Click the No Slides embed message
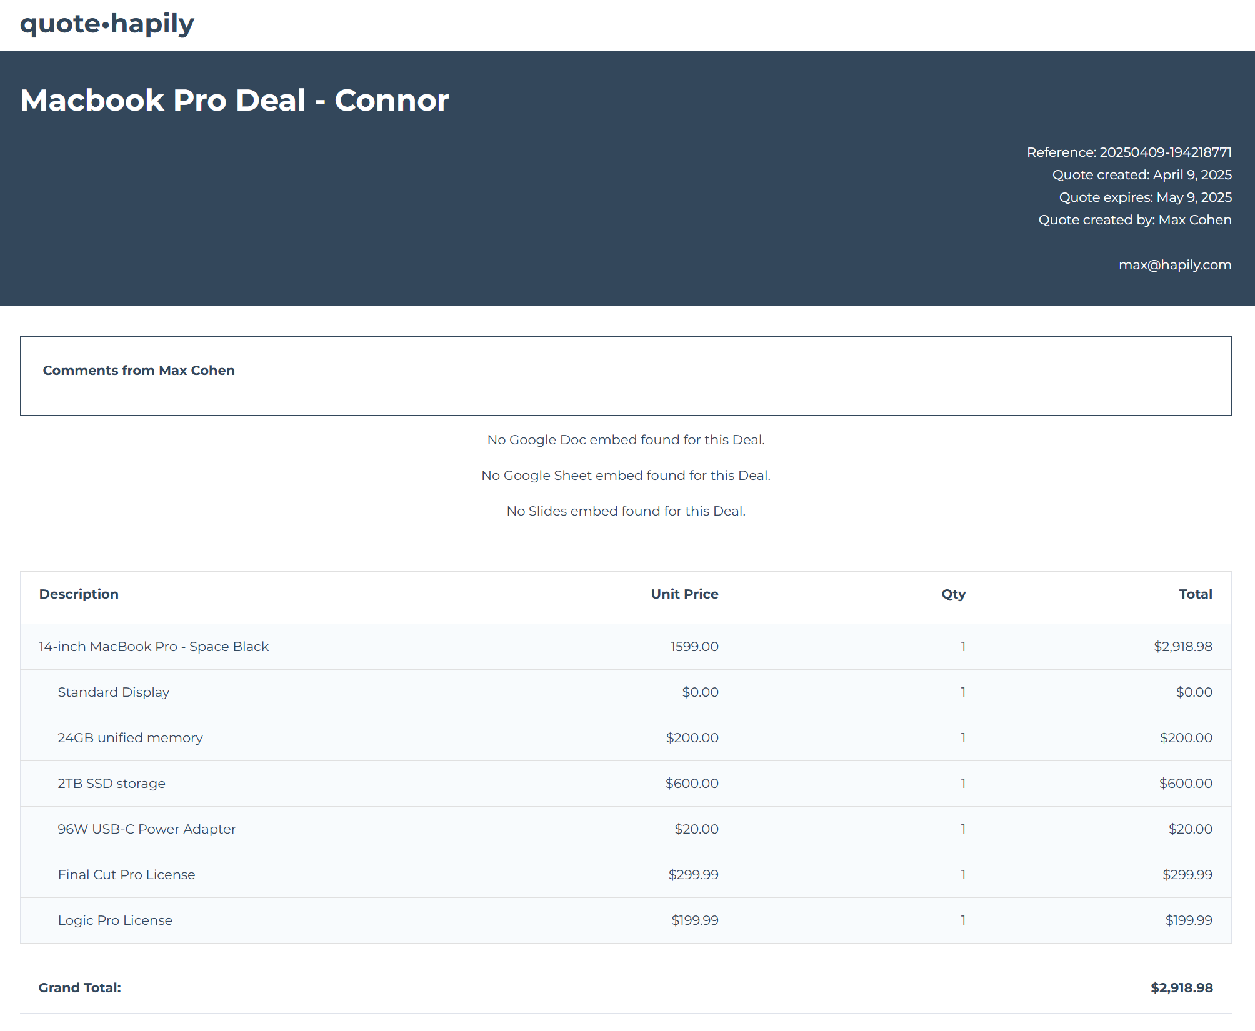The width and height of the screenshot is (1255, 1031). click(x=626, y=511)
